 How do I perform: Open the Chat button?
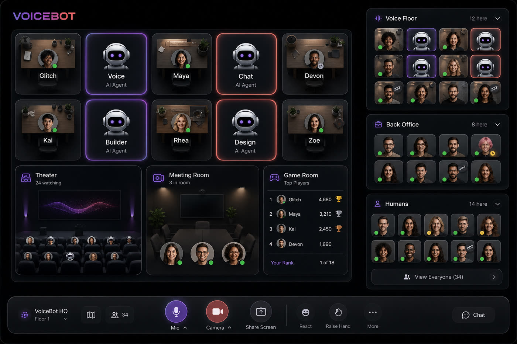click(473, 315)
